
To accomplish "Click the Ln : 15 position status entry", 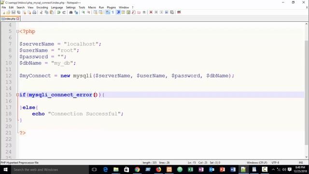I will (x=192, y=163).
